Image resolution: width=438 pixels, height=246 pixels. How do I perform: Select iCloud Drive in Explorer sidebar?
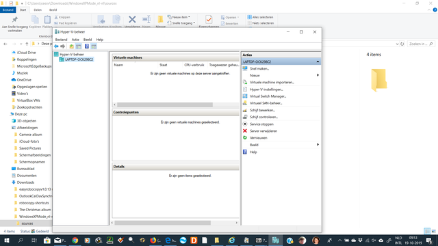[x=26, y=53]
